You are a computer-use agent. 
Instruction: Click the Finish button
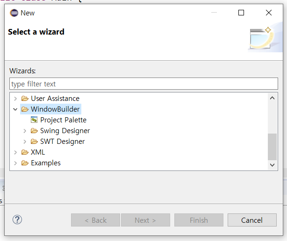[x=199, y=220]
